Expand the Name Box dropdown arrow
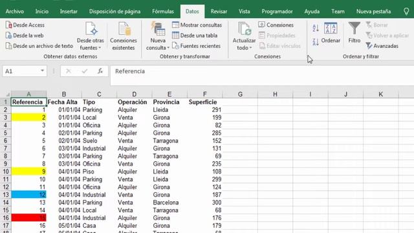Viewport: 414px width, 233px height. coord(42,71)
